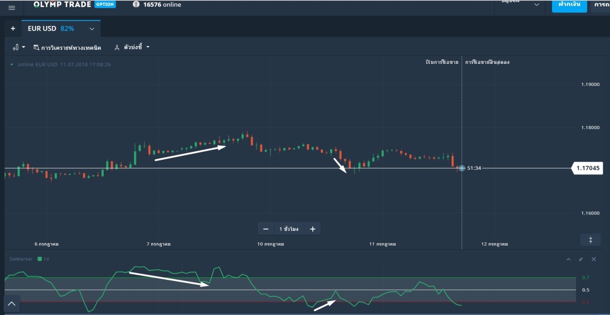Click the ฝากเงิน deposit button

coord(569,5)
